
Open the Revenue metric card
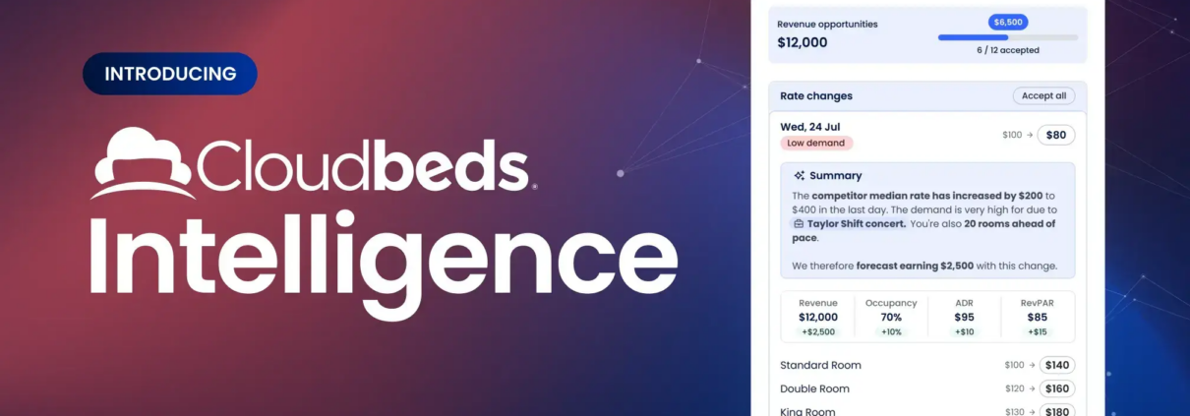click(x=818, y=317)
